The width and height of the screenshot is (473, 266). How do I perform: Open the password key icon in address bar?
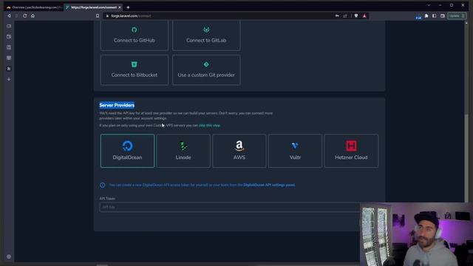337,16
